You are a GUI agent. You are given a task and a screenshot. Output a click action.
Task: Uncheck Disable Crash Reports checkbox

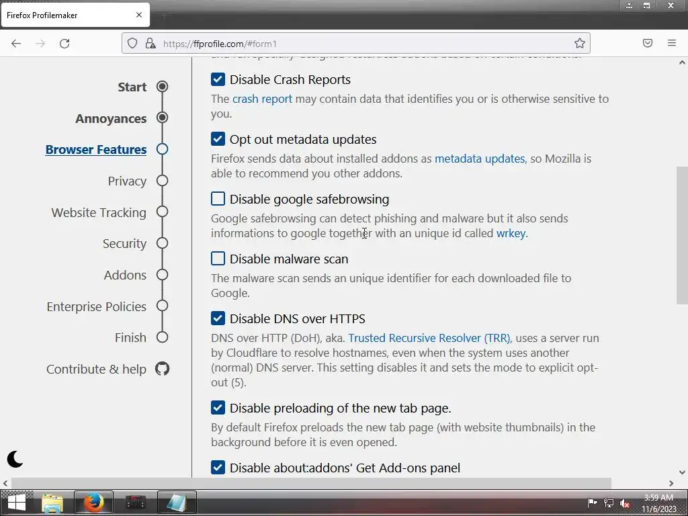tap(218, 79)
